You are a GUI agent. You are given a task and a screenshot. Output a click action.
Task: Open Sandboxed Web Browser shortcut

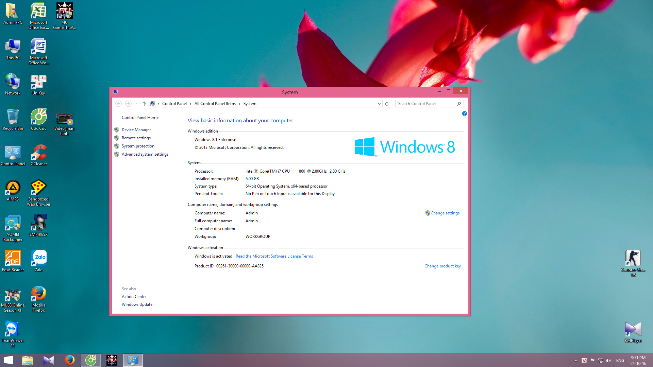click(x=38, y=193)
